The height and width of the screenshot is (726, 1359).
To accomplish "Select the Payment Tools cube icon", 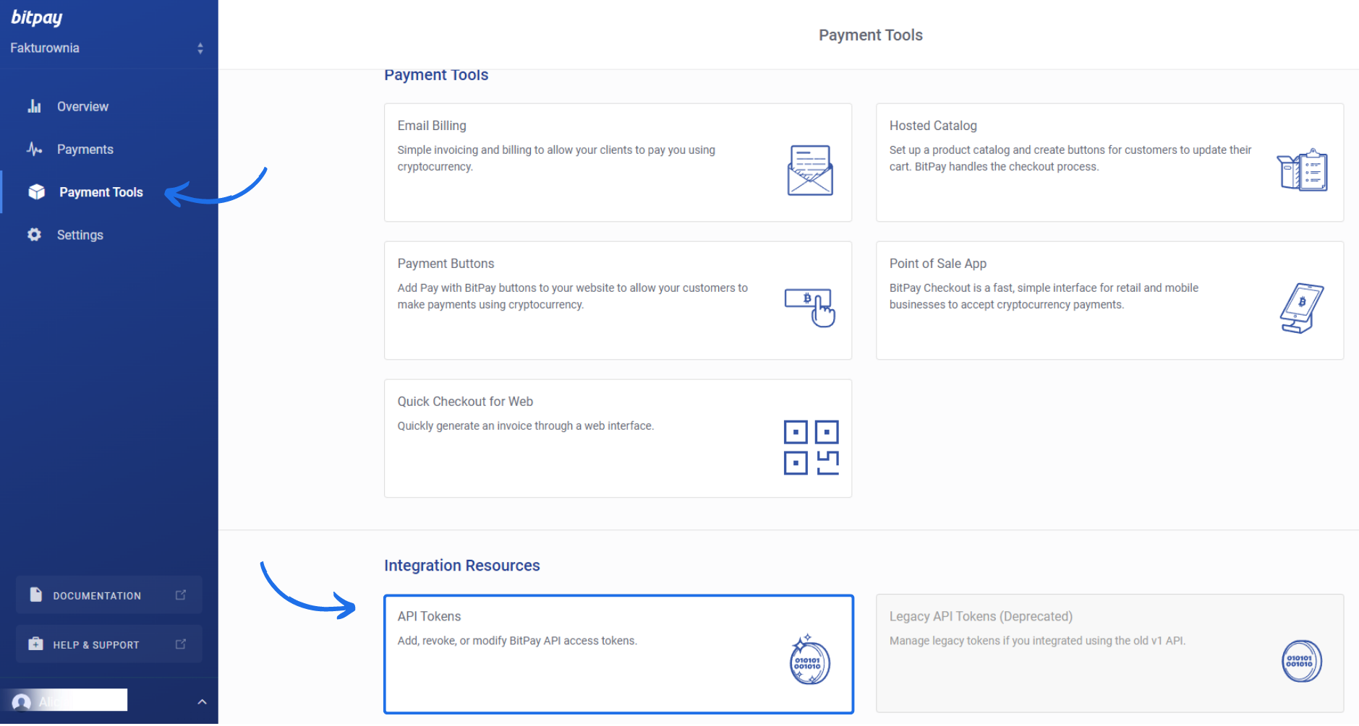I will pyautogui.click(x=35, y=191).
